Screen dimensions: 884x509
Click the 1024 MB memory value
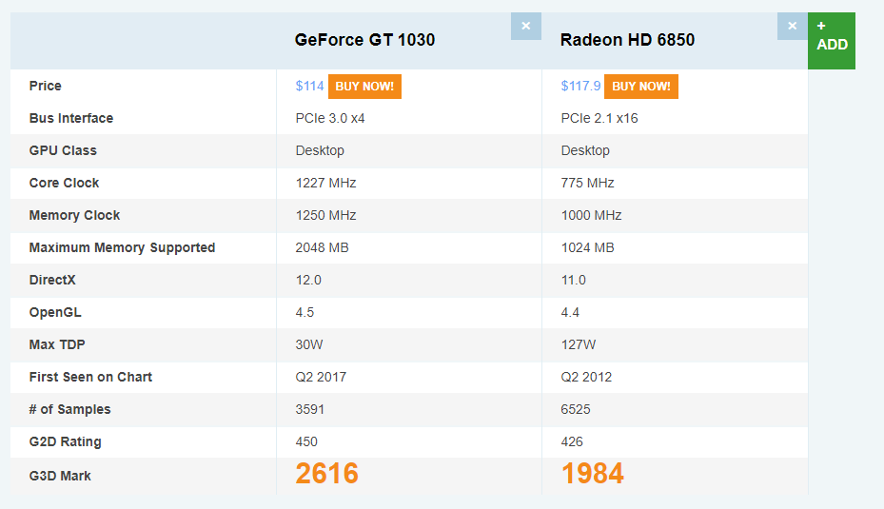587,247
